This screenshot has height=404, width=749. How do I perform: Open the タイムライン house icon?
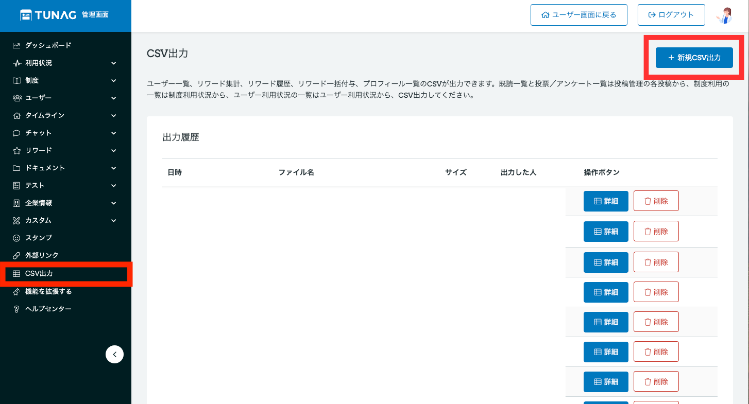coord(16,115)
